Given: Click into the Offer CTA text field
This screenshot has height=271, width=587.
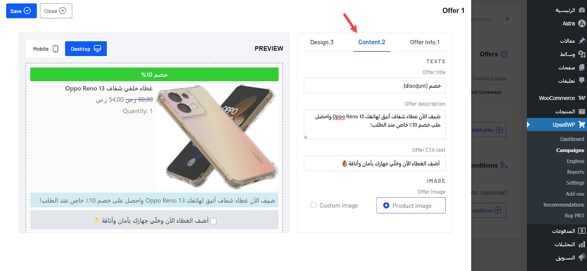Looking at the screenshot, I should tap(375, 164).
